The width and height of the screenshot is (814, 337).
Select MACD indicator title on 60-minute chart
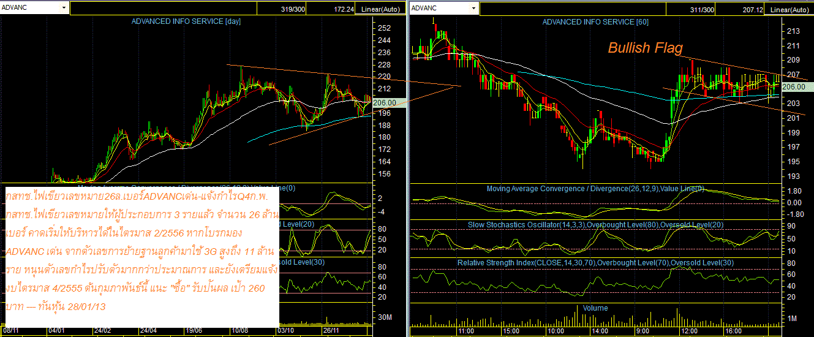[x=595, y=189]
